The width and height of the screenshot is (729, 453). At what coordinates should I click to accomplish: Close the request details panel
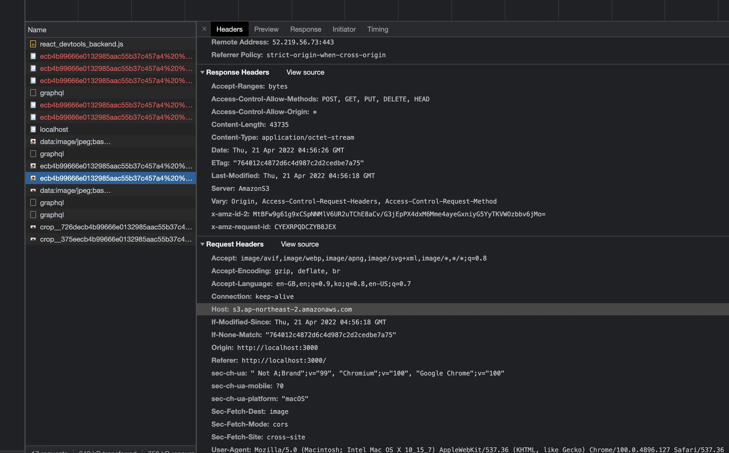204,29
